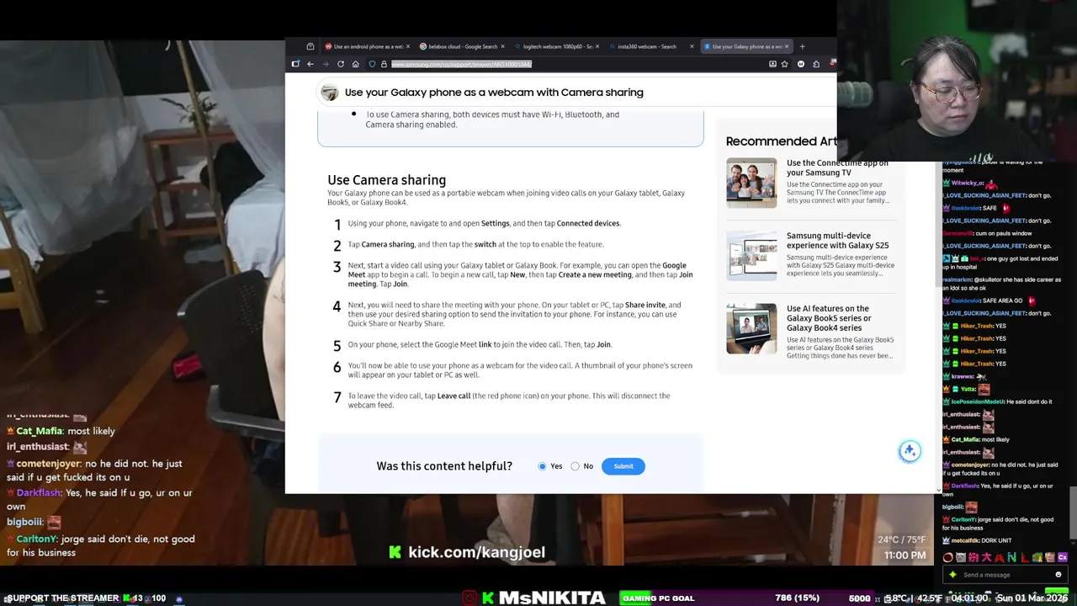Click the Samsung avatar beside article title

[330, 93]
